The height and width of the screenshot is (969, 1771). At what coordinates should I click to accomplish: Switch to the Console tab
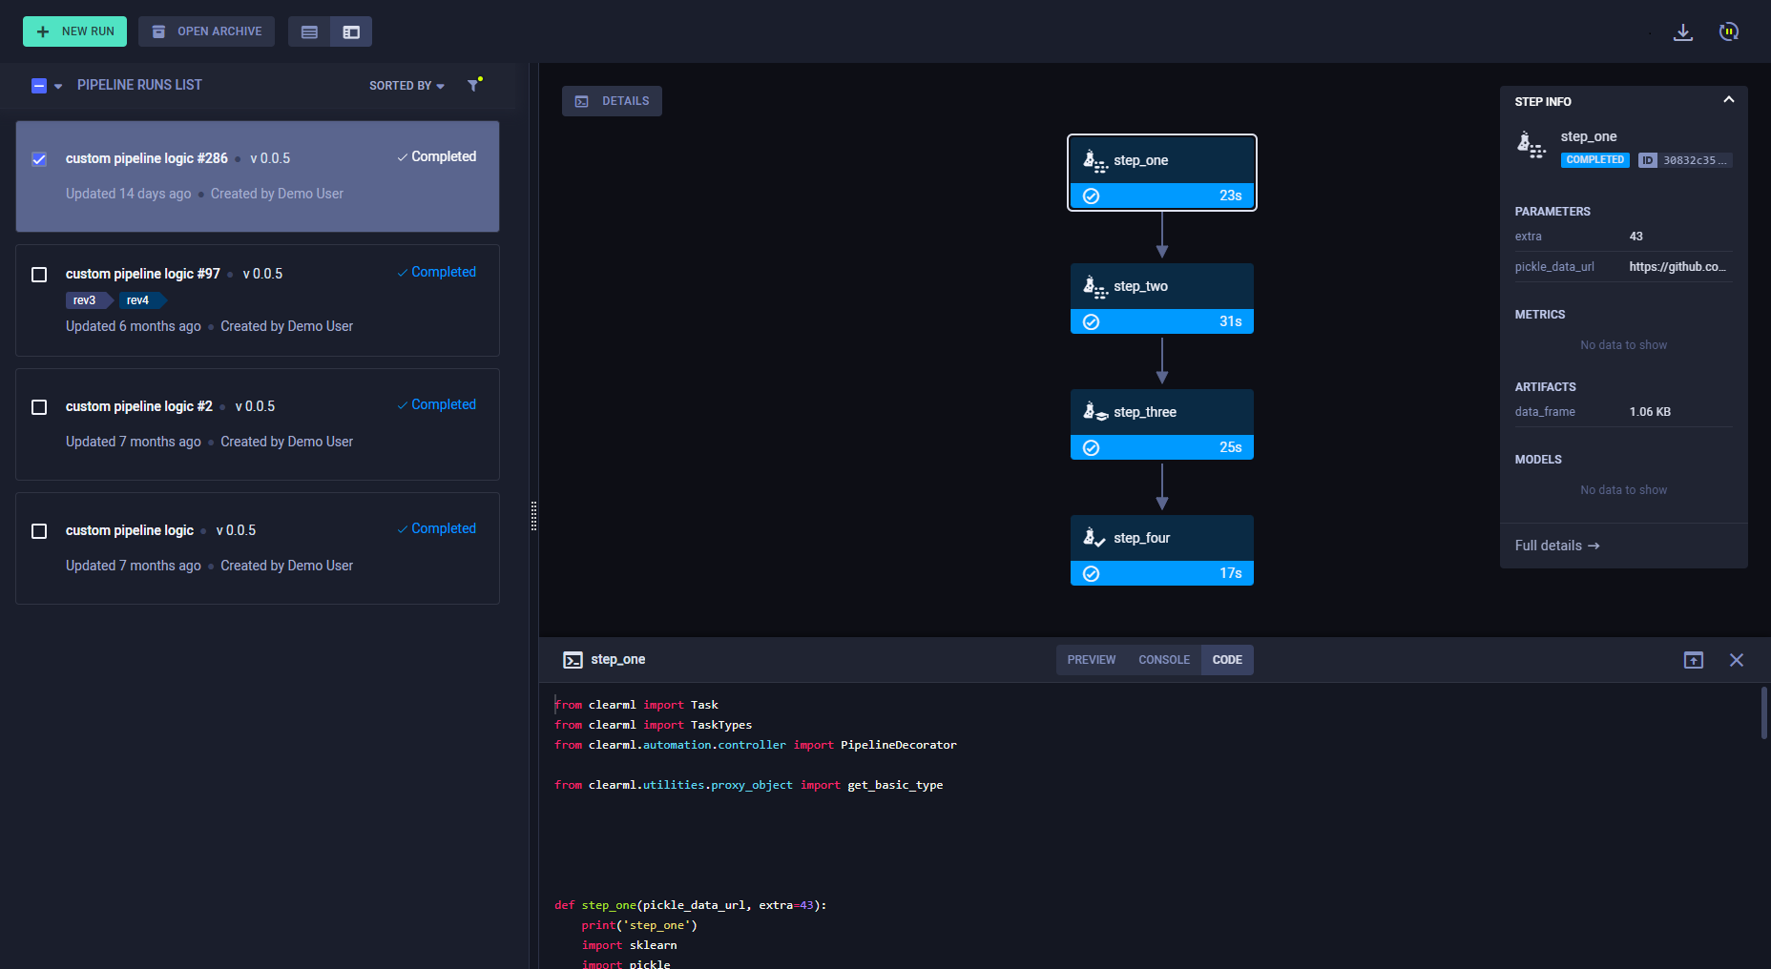(1163, 660)
